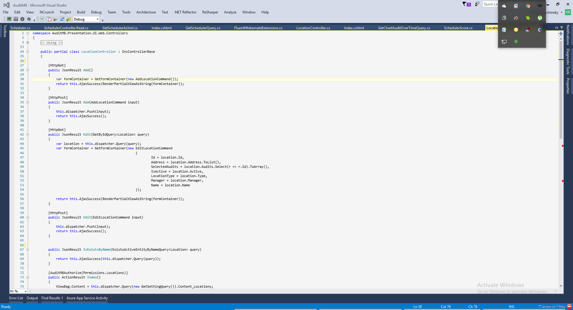Open the Diagnostic Tools side tab
This screenshot has width=573, height=310.
click(x=568, y=62)
